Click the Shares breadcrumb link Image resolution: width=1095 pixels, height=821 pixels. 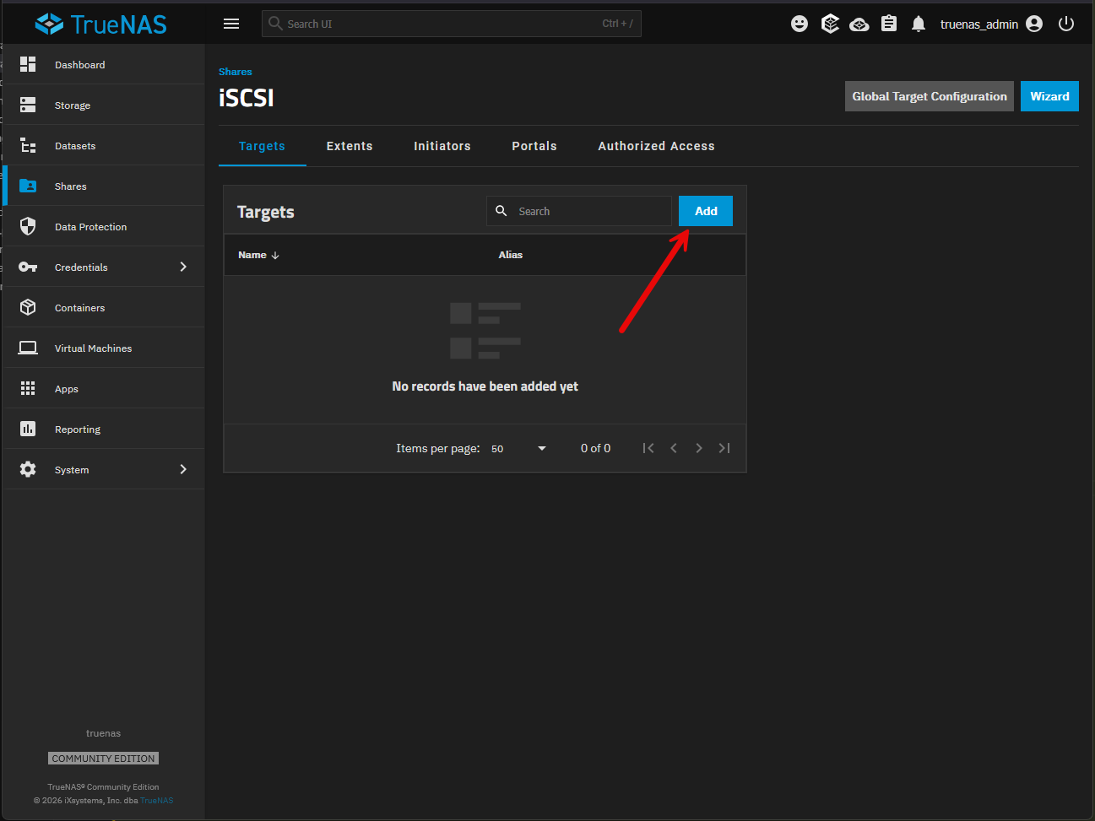click(x=236, y=72)
